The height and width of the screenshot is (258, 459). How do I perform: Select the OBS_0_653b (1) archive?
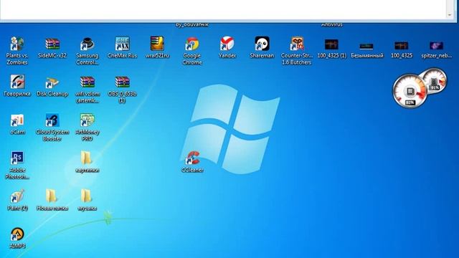pos(123,82)
